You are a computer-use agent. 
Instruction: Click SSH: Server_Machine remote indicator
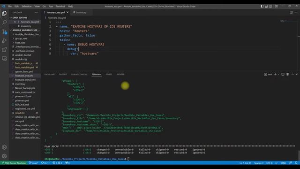click(14, 163)
